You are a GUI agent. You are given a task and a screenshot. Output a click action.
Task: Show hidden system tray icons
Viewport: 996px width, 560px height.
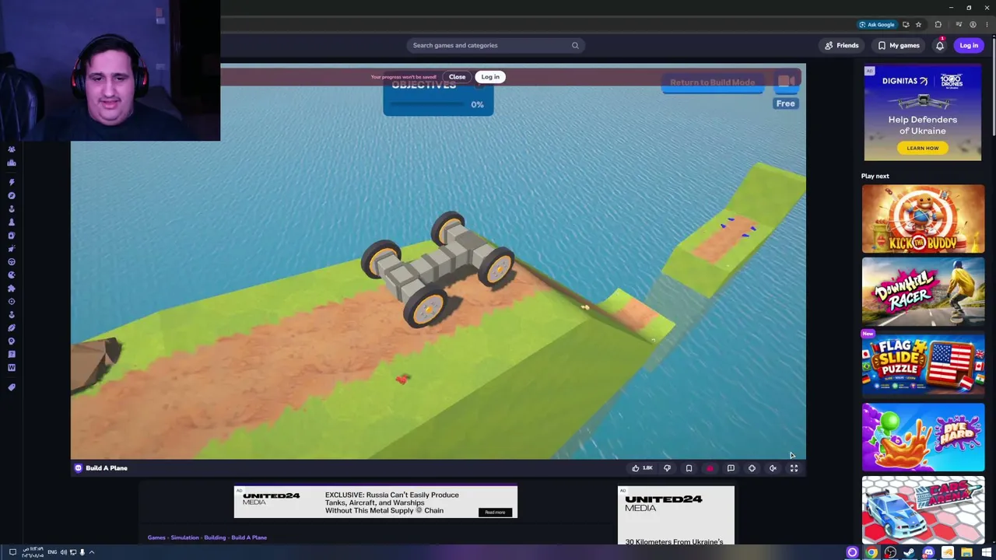[x=91, y=552]
